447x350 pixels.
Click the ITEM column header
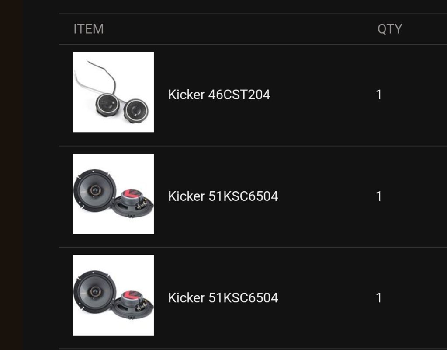[x=89, y=29]
